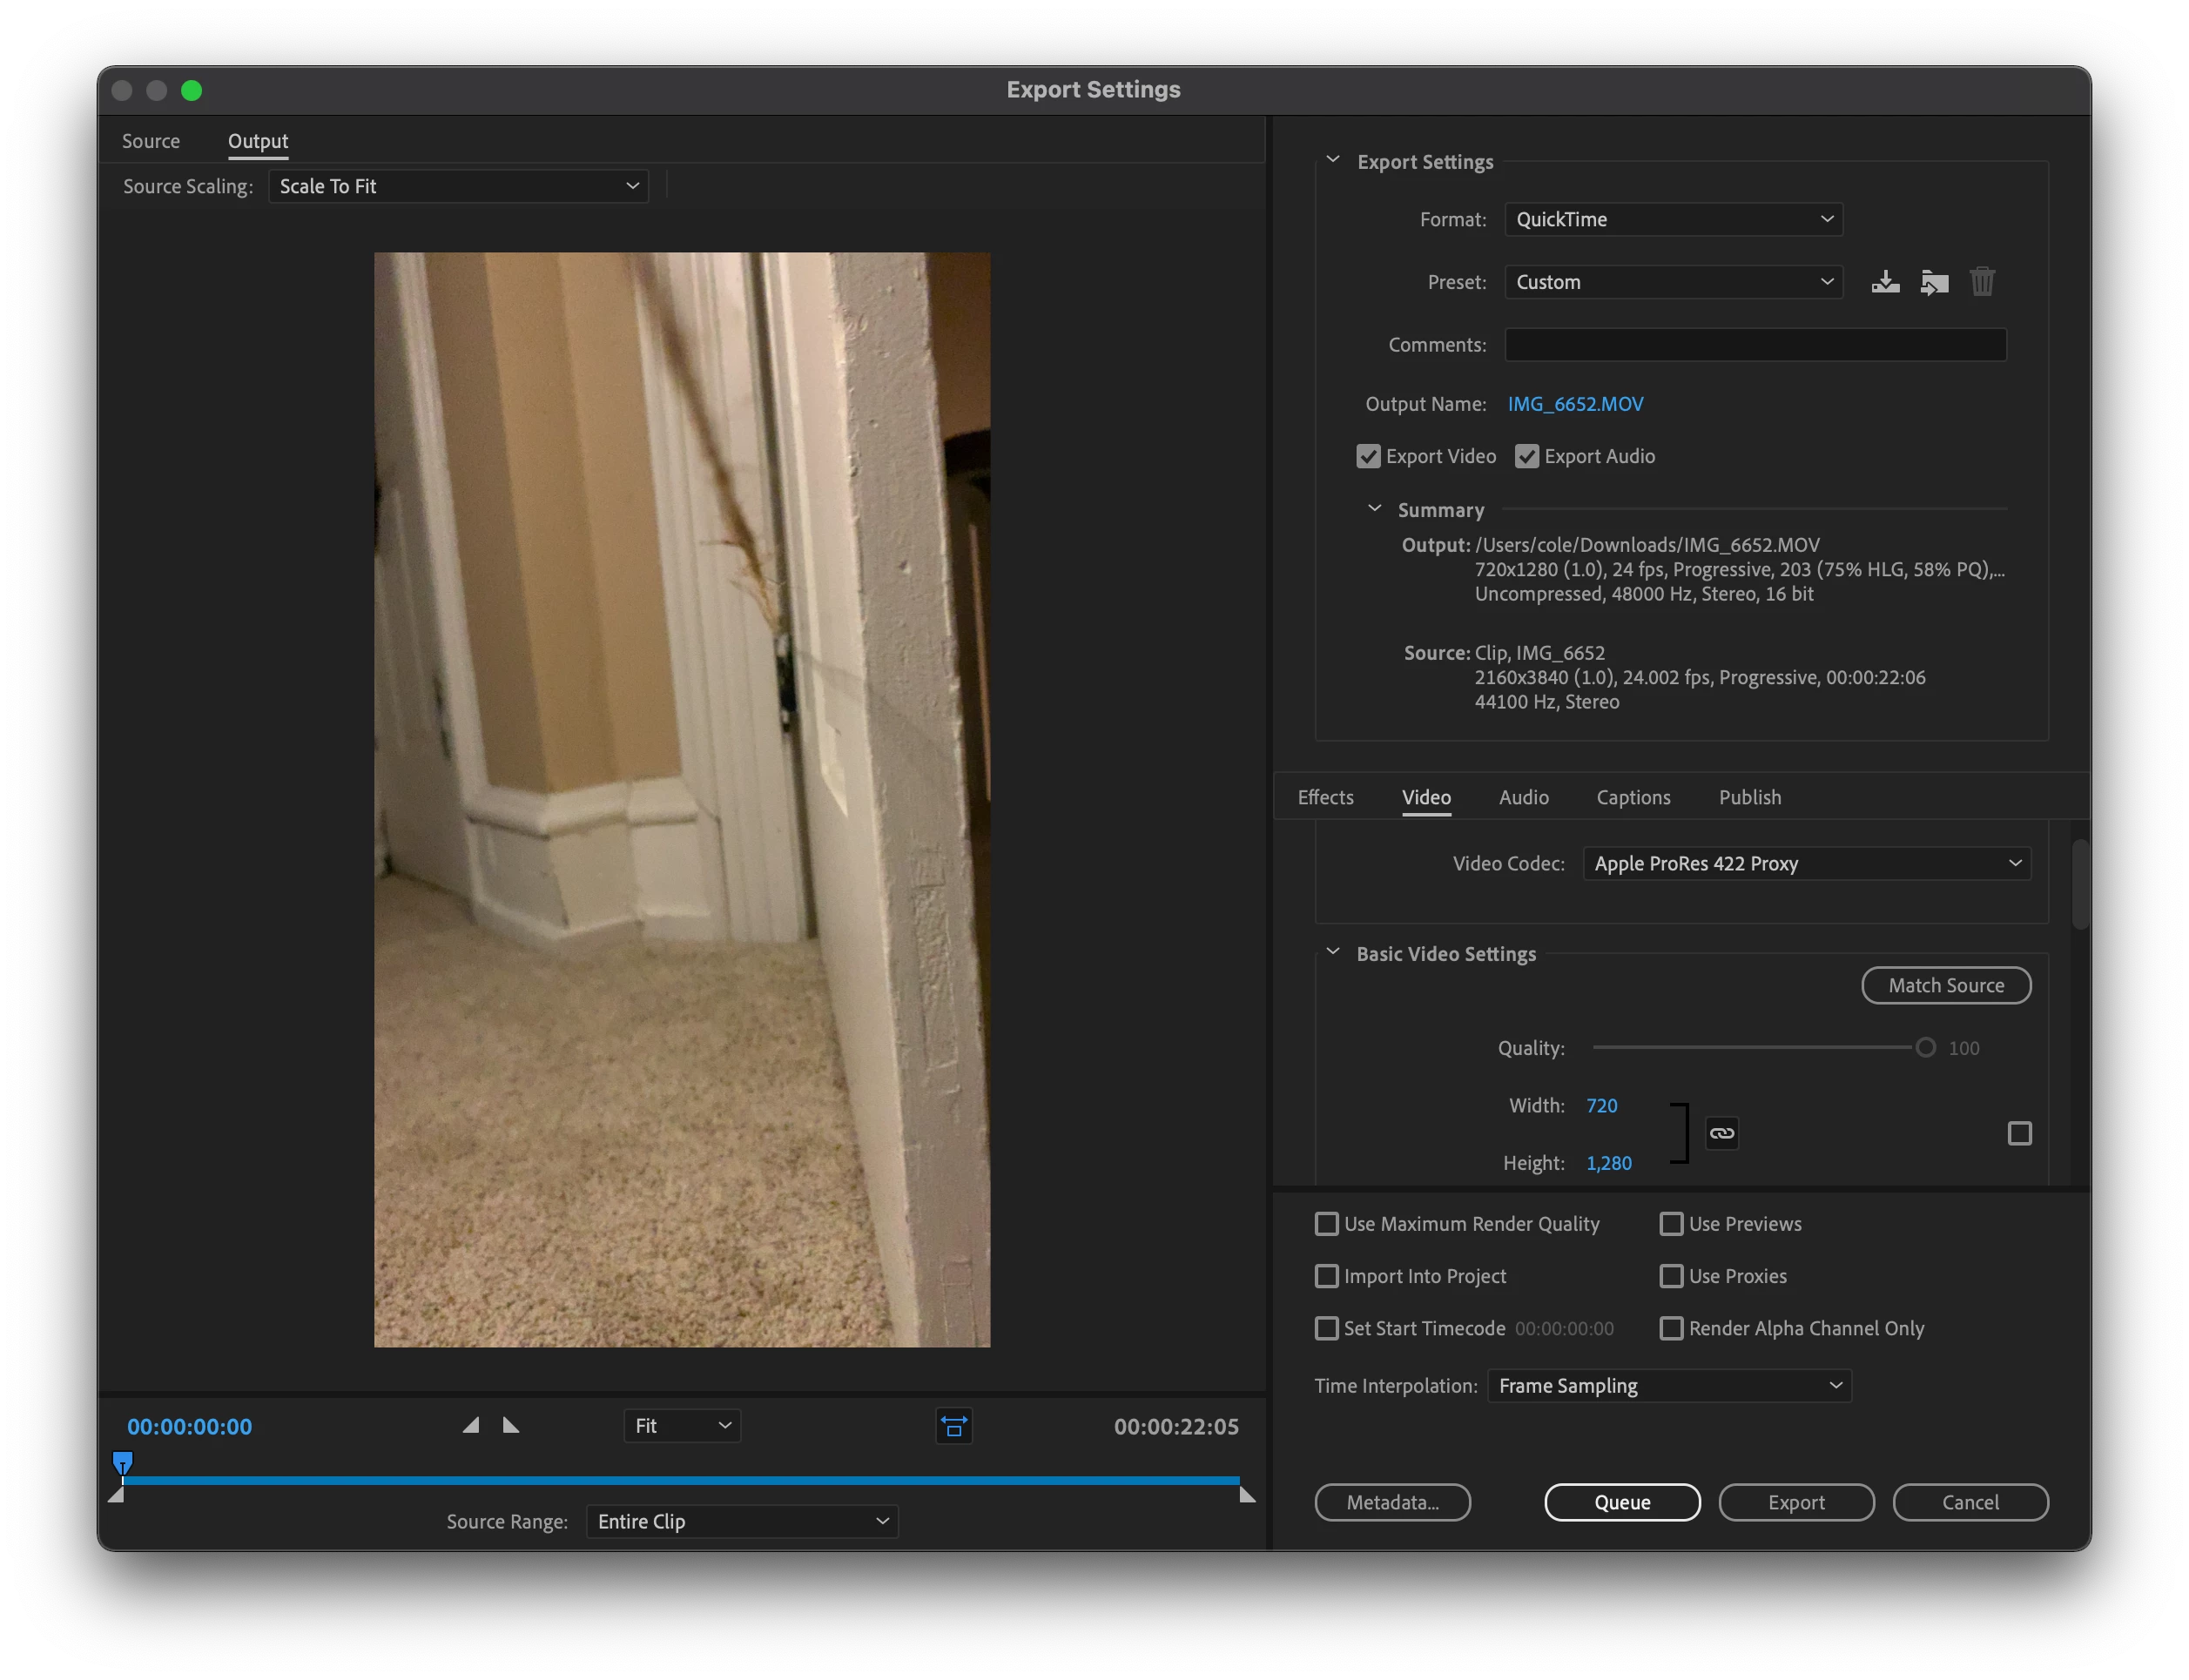Collapse the Summary section chevron

[x=1374, y=509]
